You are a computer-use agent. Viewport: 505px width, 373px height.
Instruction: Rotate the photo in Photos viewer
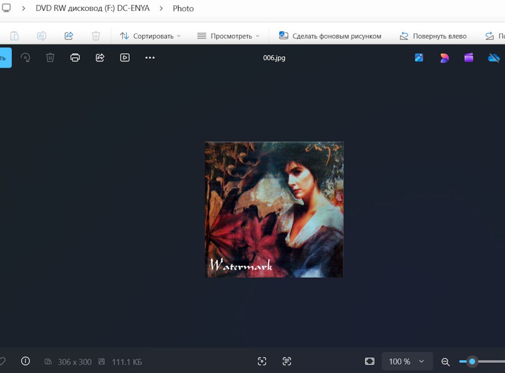point(26,58)
